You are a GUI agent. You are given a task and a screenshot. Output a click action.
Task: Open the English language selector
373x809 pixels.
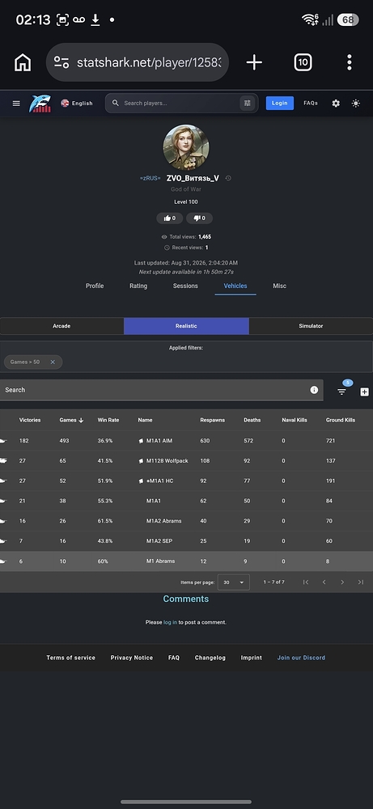click(77, 104)
